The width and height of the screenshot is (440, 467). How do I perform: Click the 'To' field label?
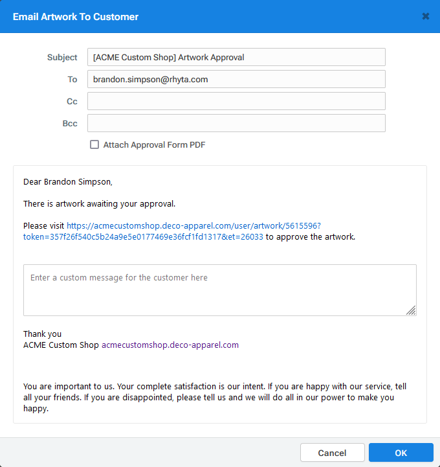pos(72,79)
